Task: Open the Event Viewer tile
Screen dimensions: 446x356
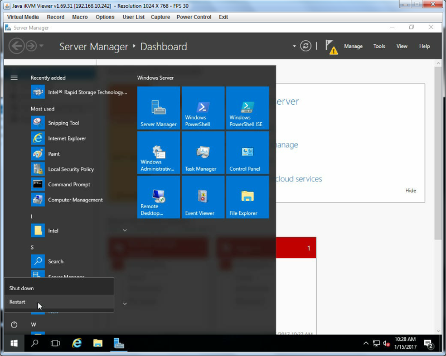Action: 203,197
